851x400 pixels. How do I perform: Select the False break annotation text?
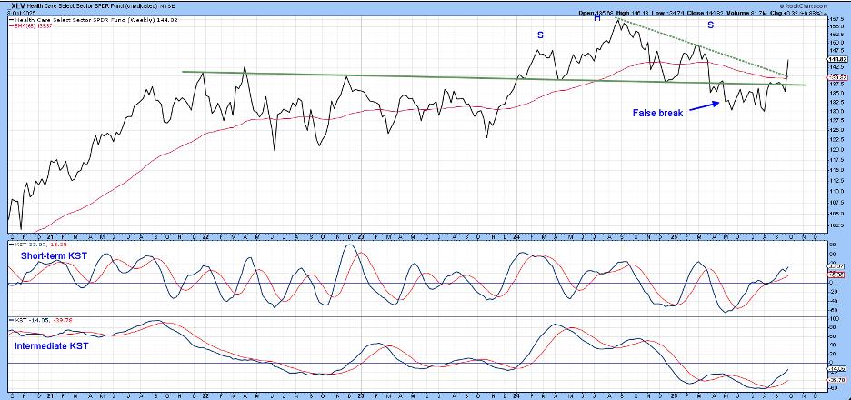coord(656,112)
